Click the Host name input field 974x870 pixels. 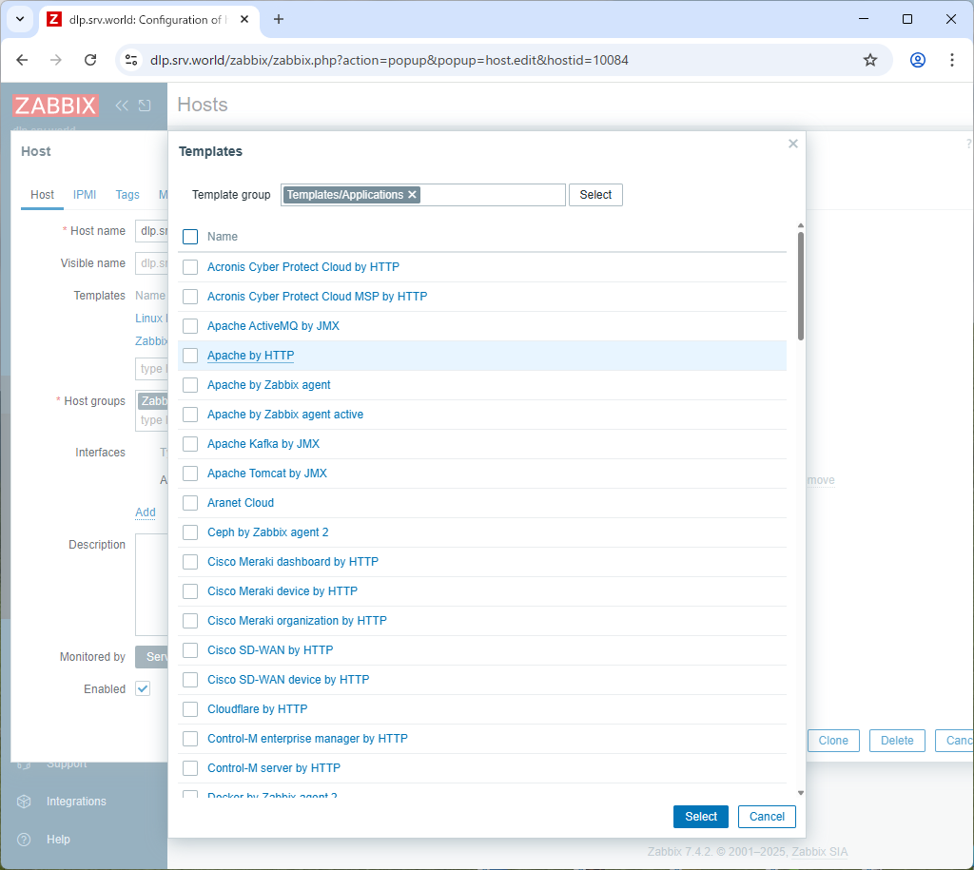pyautogui.click(x=151, y=231)
